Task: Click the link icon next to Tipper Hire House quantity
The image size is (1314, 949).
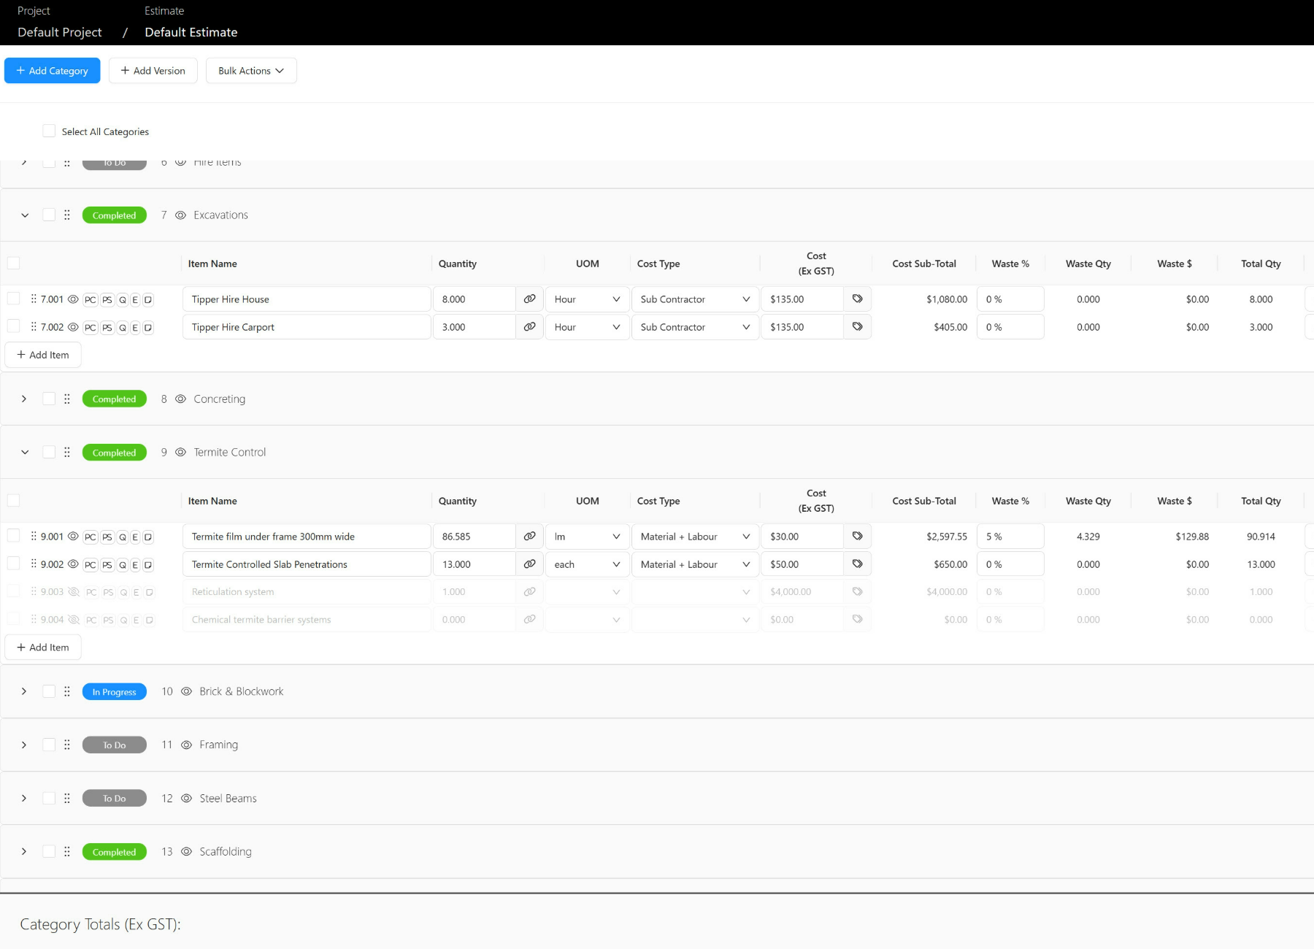Action: tap(529, 299)
